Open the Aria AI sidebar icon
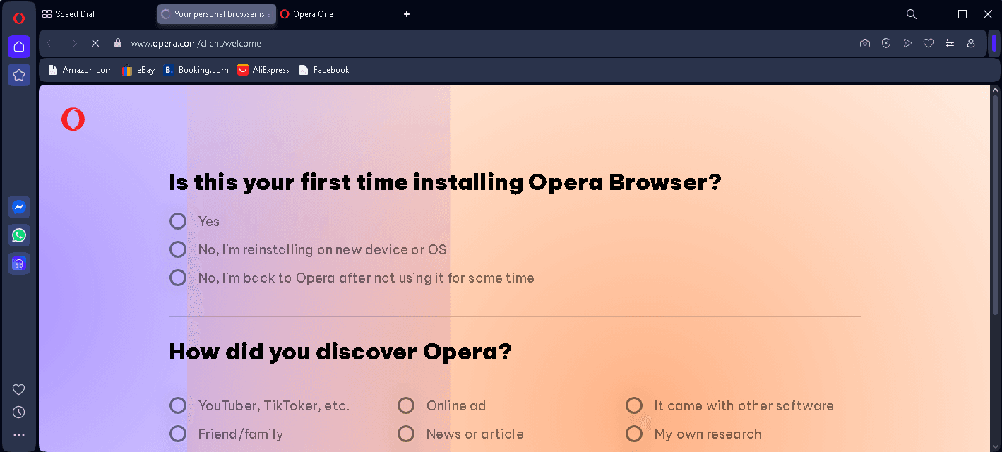 tap(19, 263)
